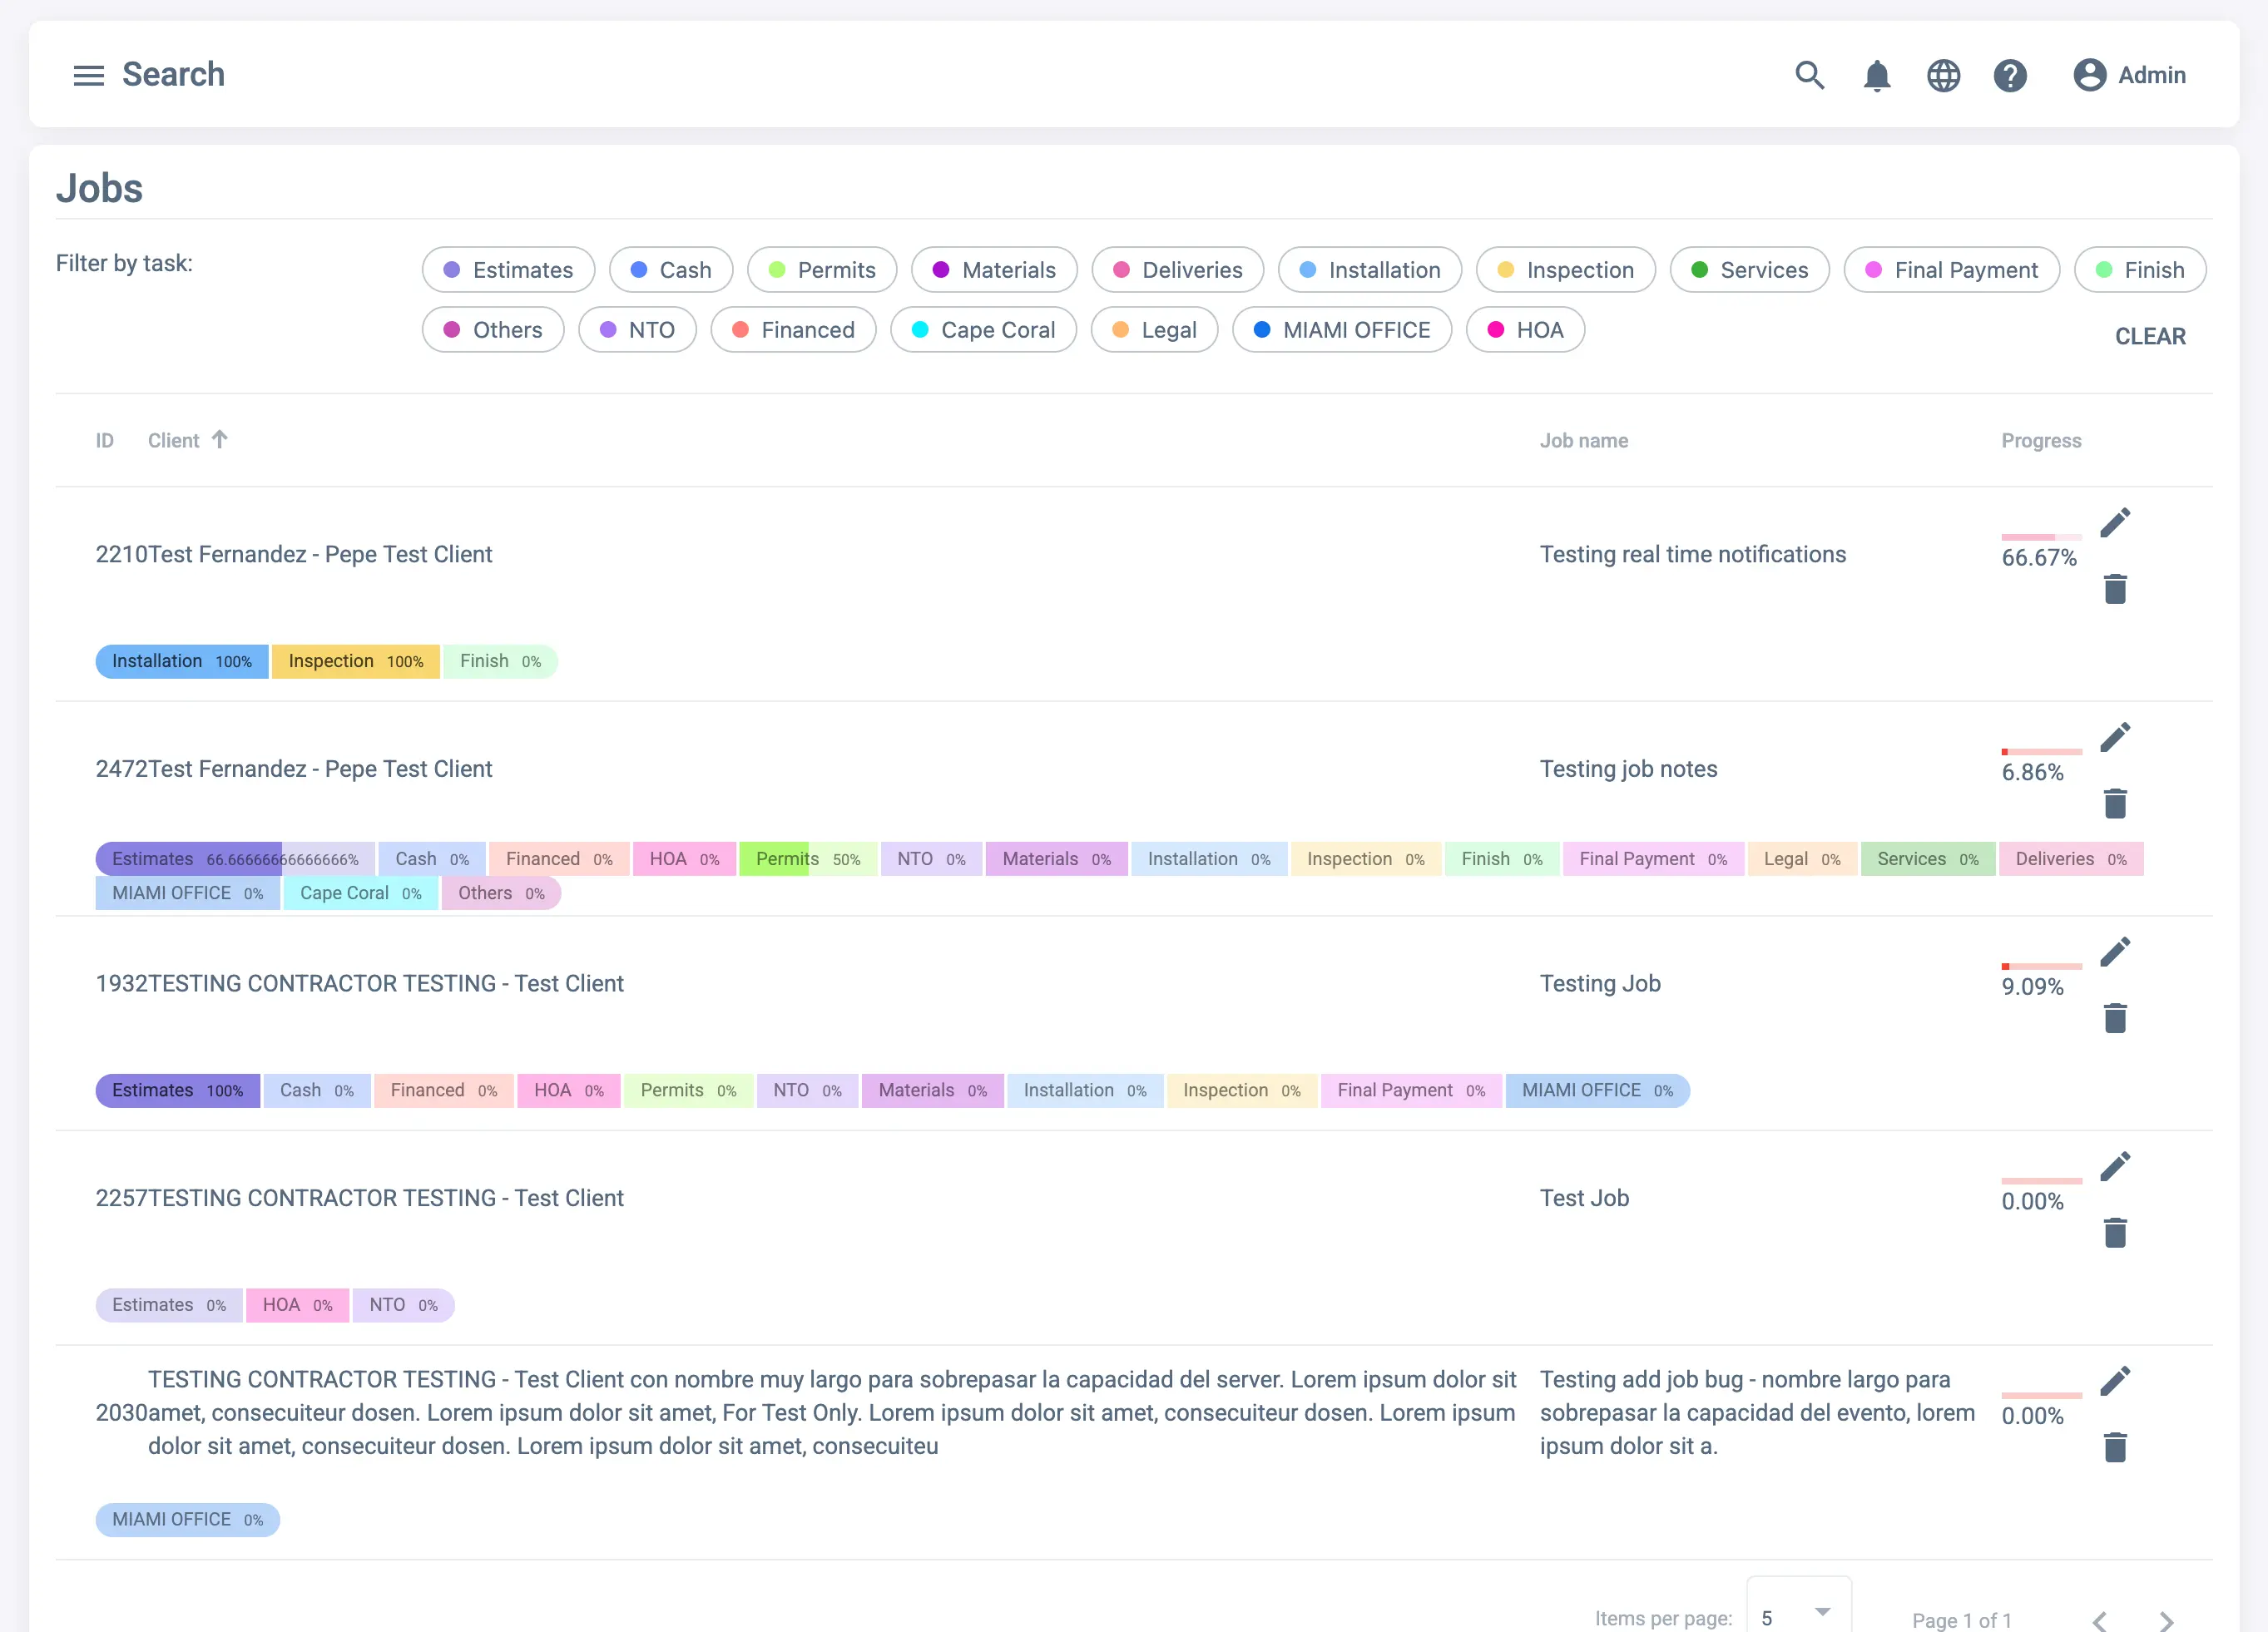Click the Job name column header
This screenshot has width=2268, height=1632.
1583,441
